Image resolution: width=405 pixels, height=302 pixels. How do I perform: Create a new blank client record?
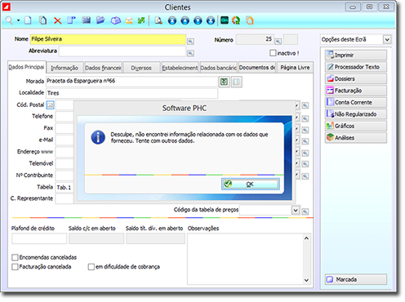28,20
